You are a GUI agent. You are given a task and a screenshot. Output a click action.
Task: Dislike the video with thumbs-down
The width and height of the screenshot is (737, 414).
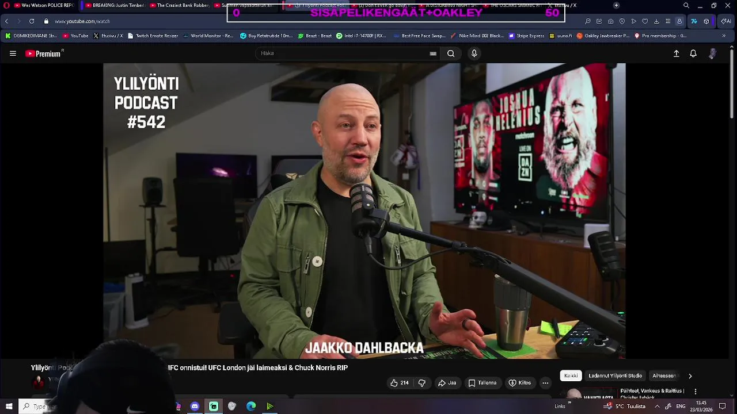point(421,383)
